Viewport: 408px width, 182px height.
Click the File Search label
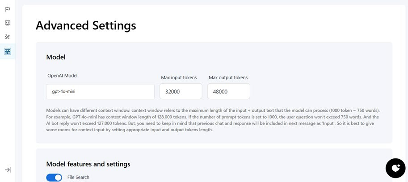(x=78, y=178)
